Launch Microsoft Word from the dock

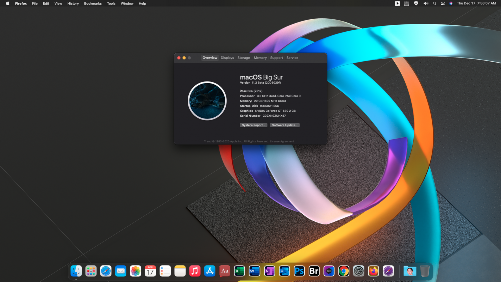tap(255, 271)
